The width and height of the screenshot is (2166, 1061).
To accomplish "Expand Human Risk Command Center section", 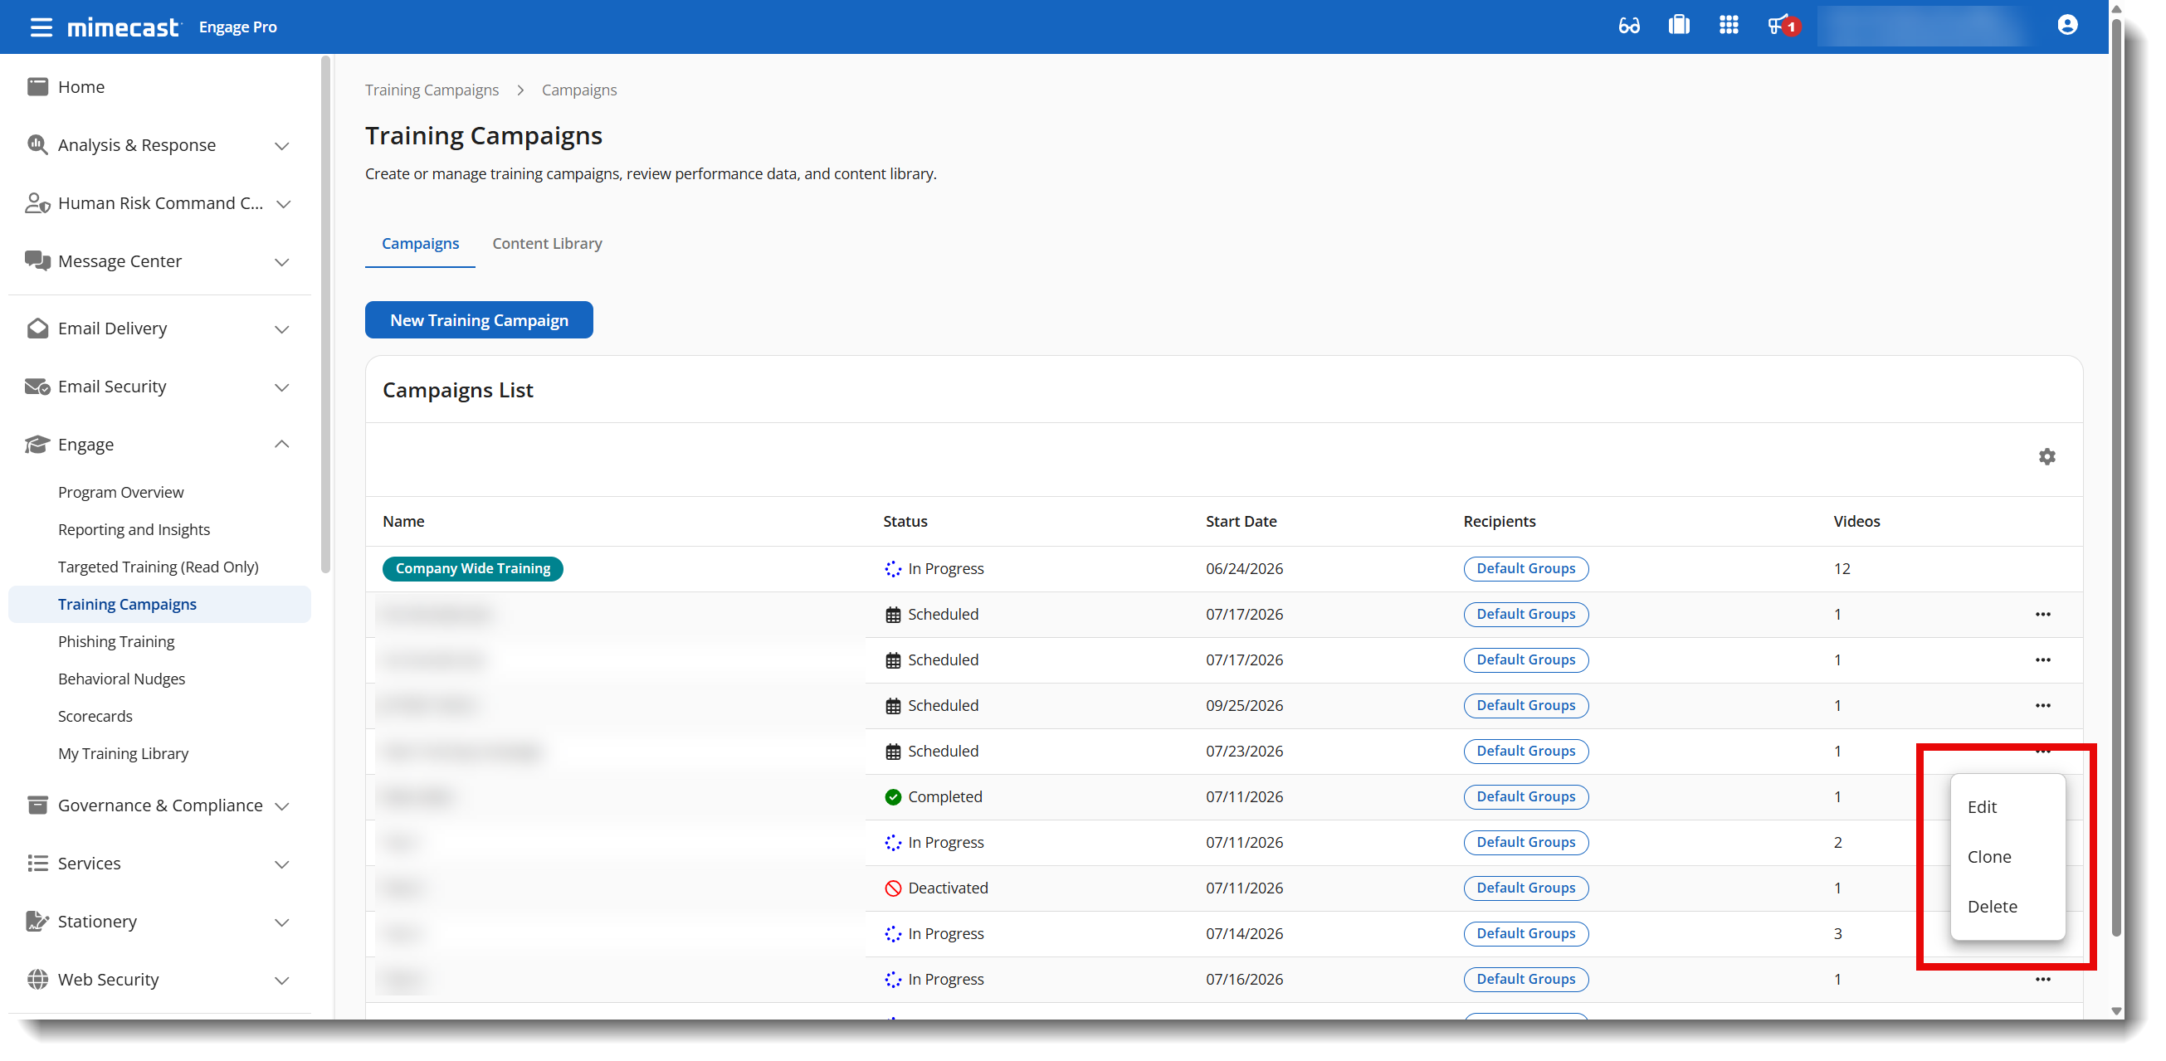I will (x=283, y=204).
